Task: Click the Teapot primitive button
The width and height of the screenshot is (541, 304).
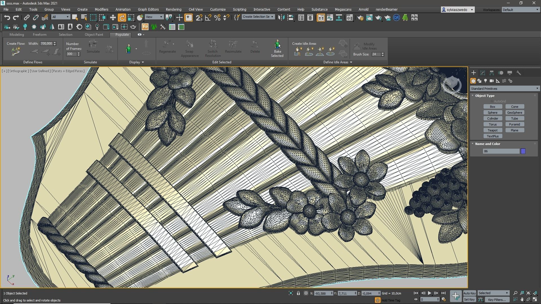Action: coord(493,130)
